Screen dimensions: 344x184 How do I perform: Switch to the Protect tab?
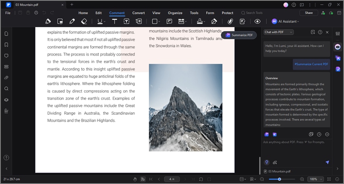pos(228,13)
